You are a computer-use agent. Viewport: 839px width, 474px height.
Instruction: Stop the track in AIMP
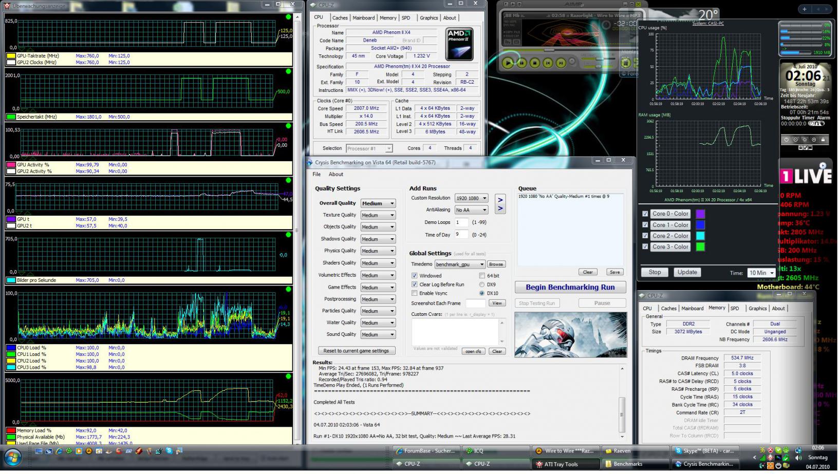535,63
